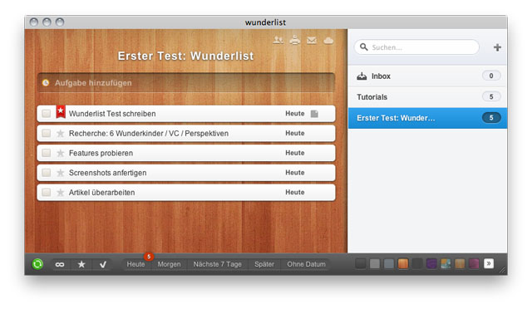This screenshot has height=309, width=532.
Task: Collapse background picker with » button
Action: [x=489, y=263]
